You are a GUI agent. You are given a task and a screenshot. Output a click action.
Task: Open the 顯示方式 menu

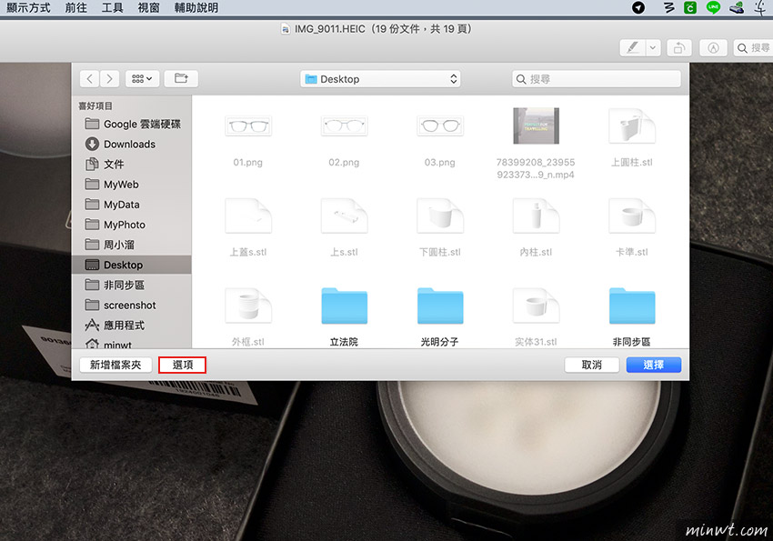(x=28, y=7)
